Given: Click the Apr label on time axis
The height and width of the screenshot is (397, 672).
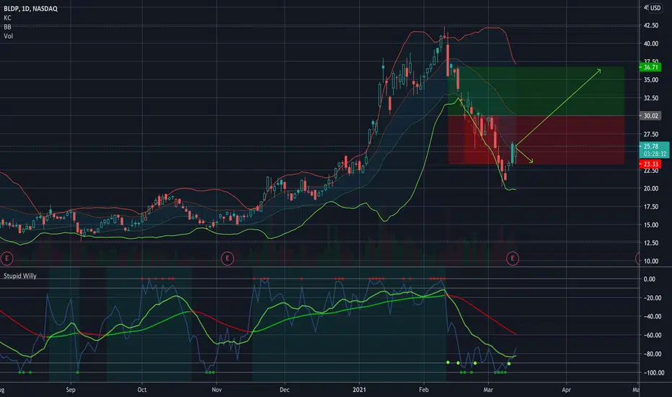Looking at the screenshot, I should coord(566,390).
